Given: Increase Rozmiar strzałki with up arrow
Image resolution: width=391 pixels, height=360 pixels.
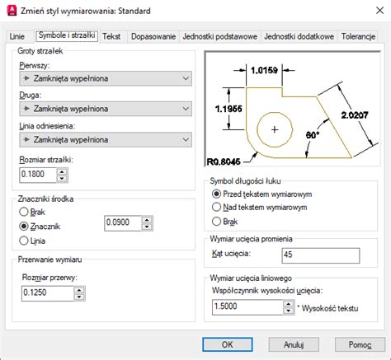Looking at the screenshot, I should [62, 172].
